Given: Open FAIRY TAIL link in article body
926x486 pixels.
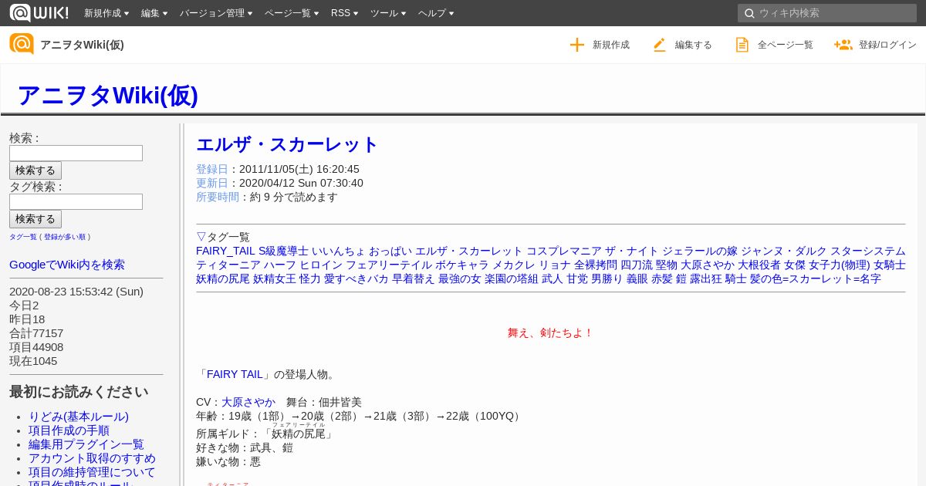Looking at the screenshot, I should [x=235, y=374].
